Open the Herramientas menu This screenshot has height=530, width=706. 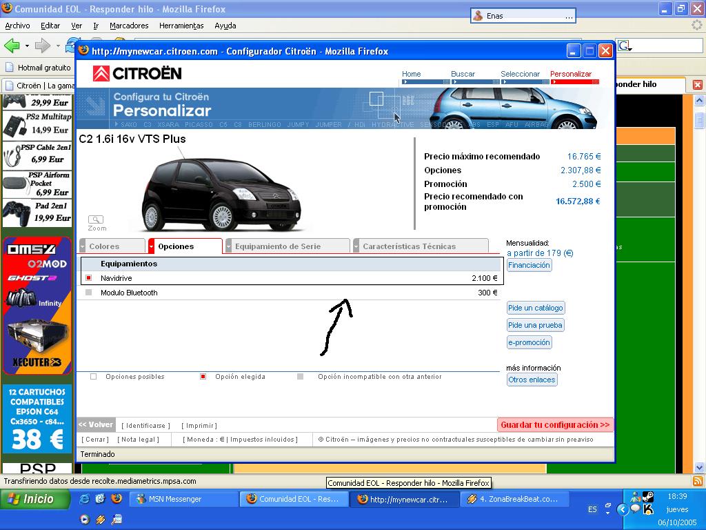coord(181,26)
